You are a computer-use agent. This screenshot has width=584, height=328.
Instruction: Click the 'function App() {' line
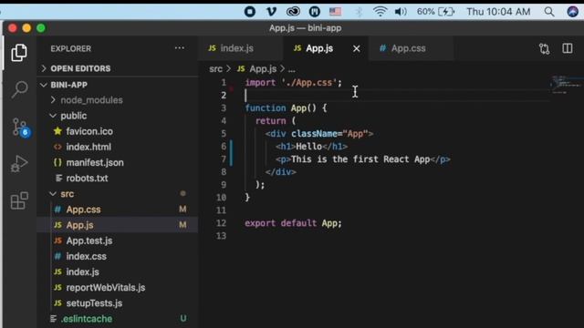tap(286, 108)
